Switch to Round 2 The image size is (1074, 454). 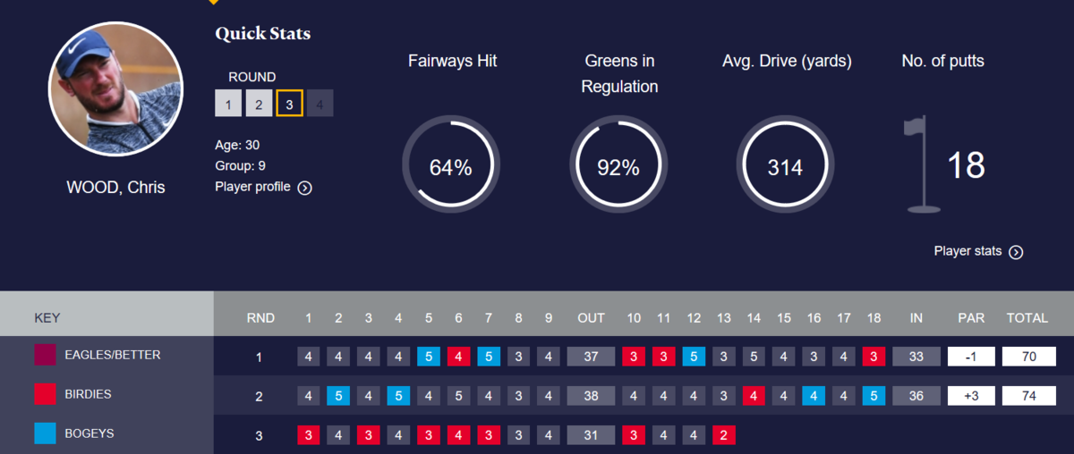259,104
